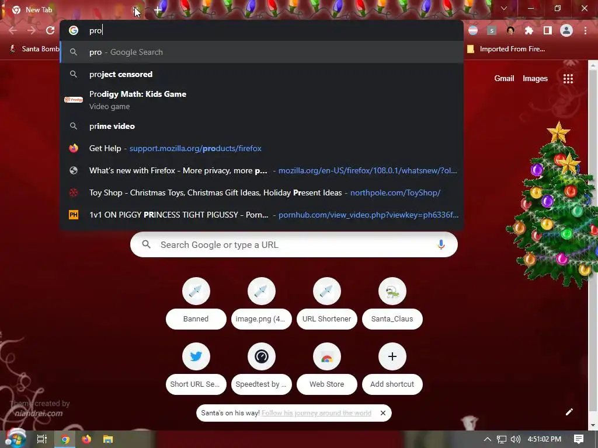Screen dimensions: 598x448
Task: Select What's new with Firefox suggestion
Action: 262,170
